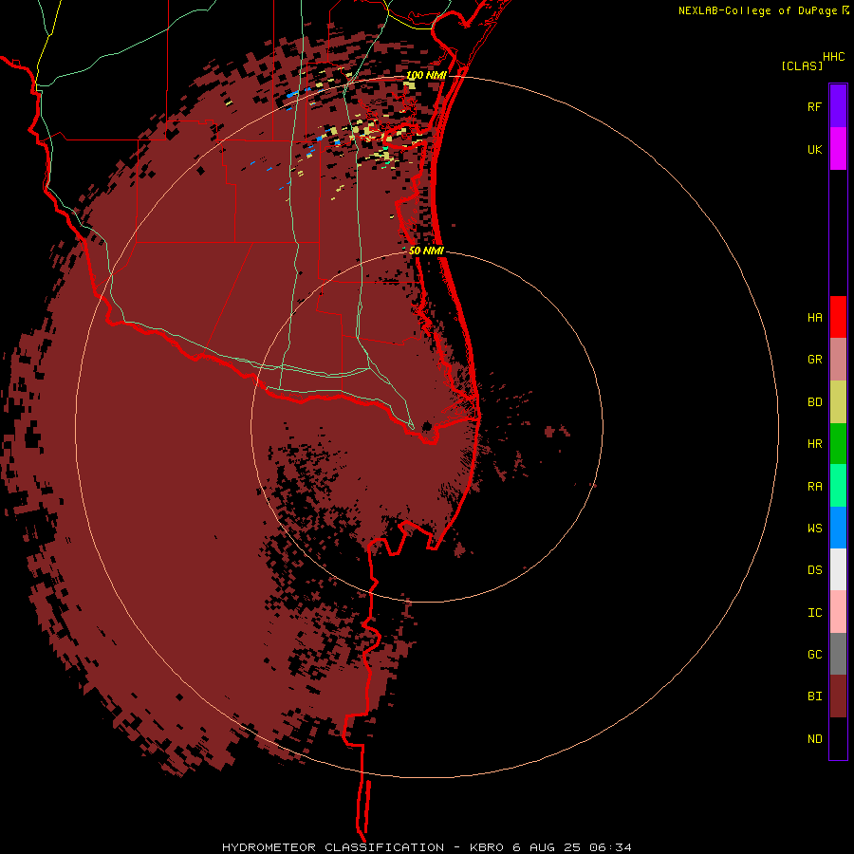The image size is (854, 854).
Task: Click the ND black legend swatch
Action: coord(838,738)
